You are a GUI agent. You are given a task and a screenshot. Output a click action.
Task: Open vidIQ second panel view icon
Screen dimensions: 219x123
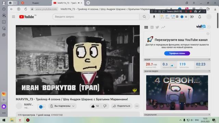coord(152,27)
